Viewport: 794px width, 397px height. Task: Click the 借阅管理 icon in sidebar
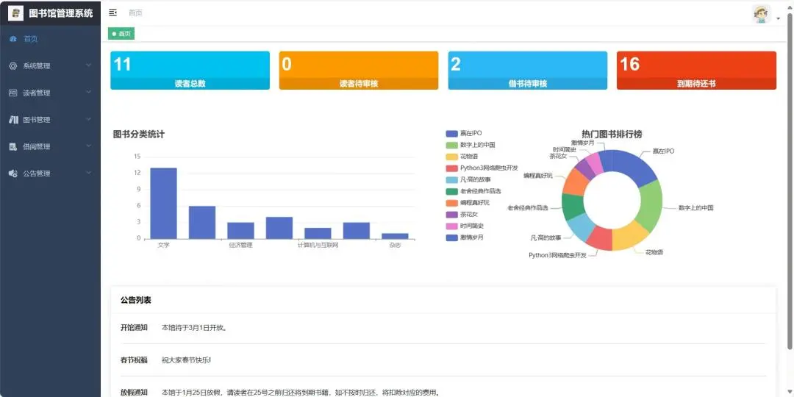coord(13,147)
